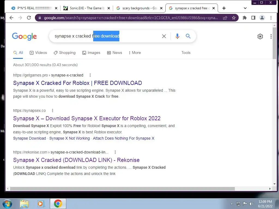Close the Sonic.EXE tab

point(109,8)
